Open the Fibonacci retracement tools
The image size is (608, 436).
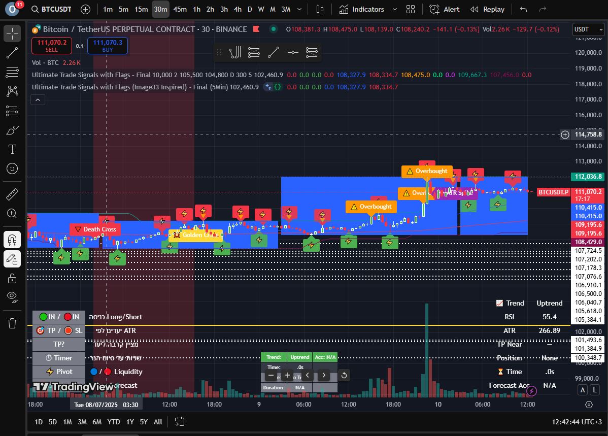pyautogui.click(x=12, y=72)
